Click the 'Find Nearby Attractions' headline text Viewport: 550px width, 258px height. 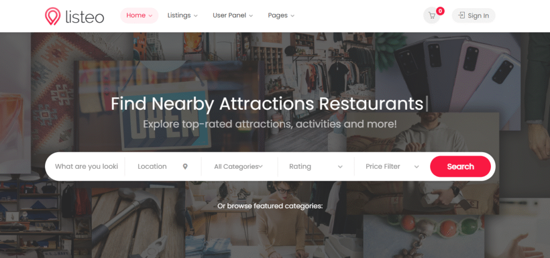click(x=213, y=104)
